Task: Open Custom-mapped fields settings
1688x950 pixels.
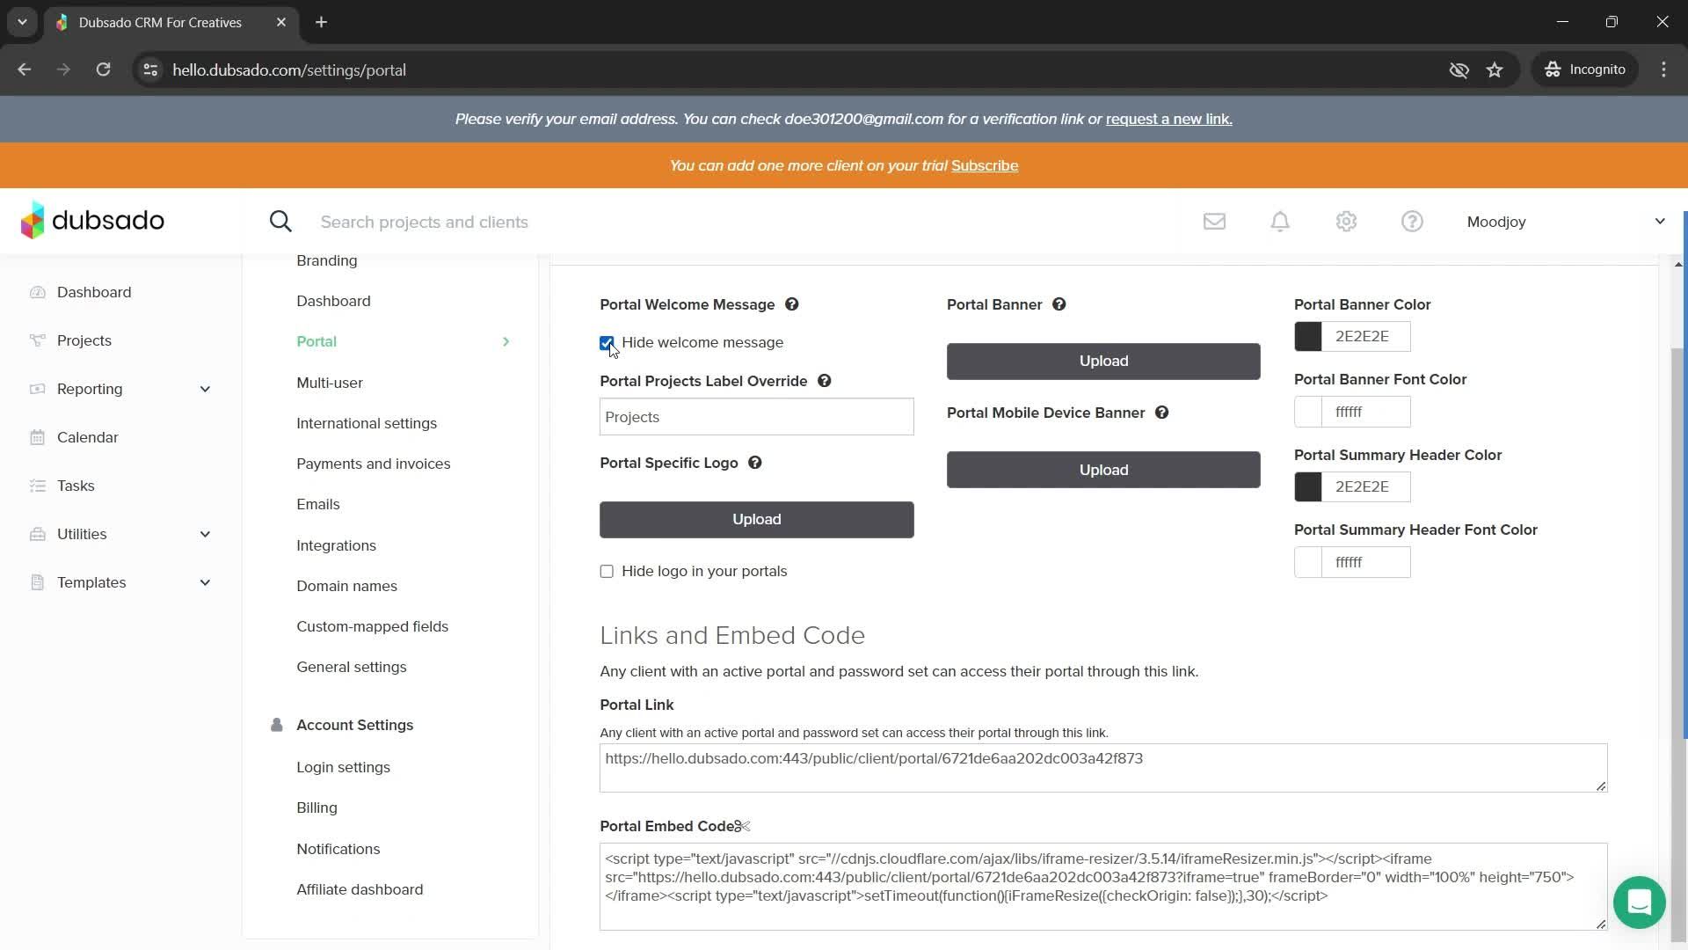Action: coord(372,626)
